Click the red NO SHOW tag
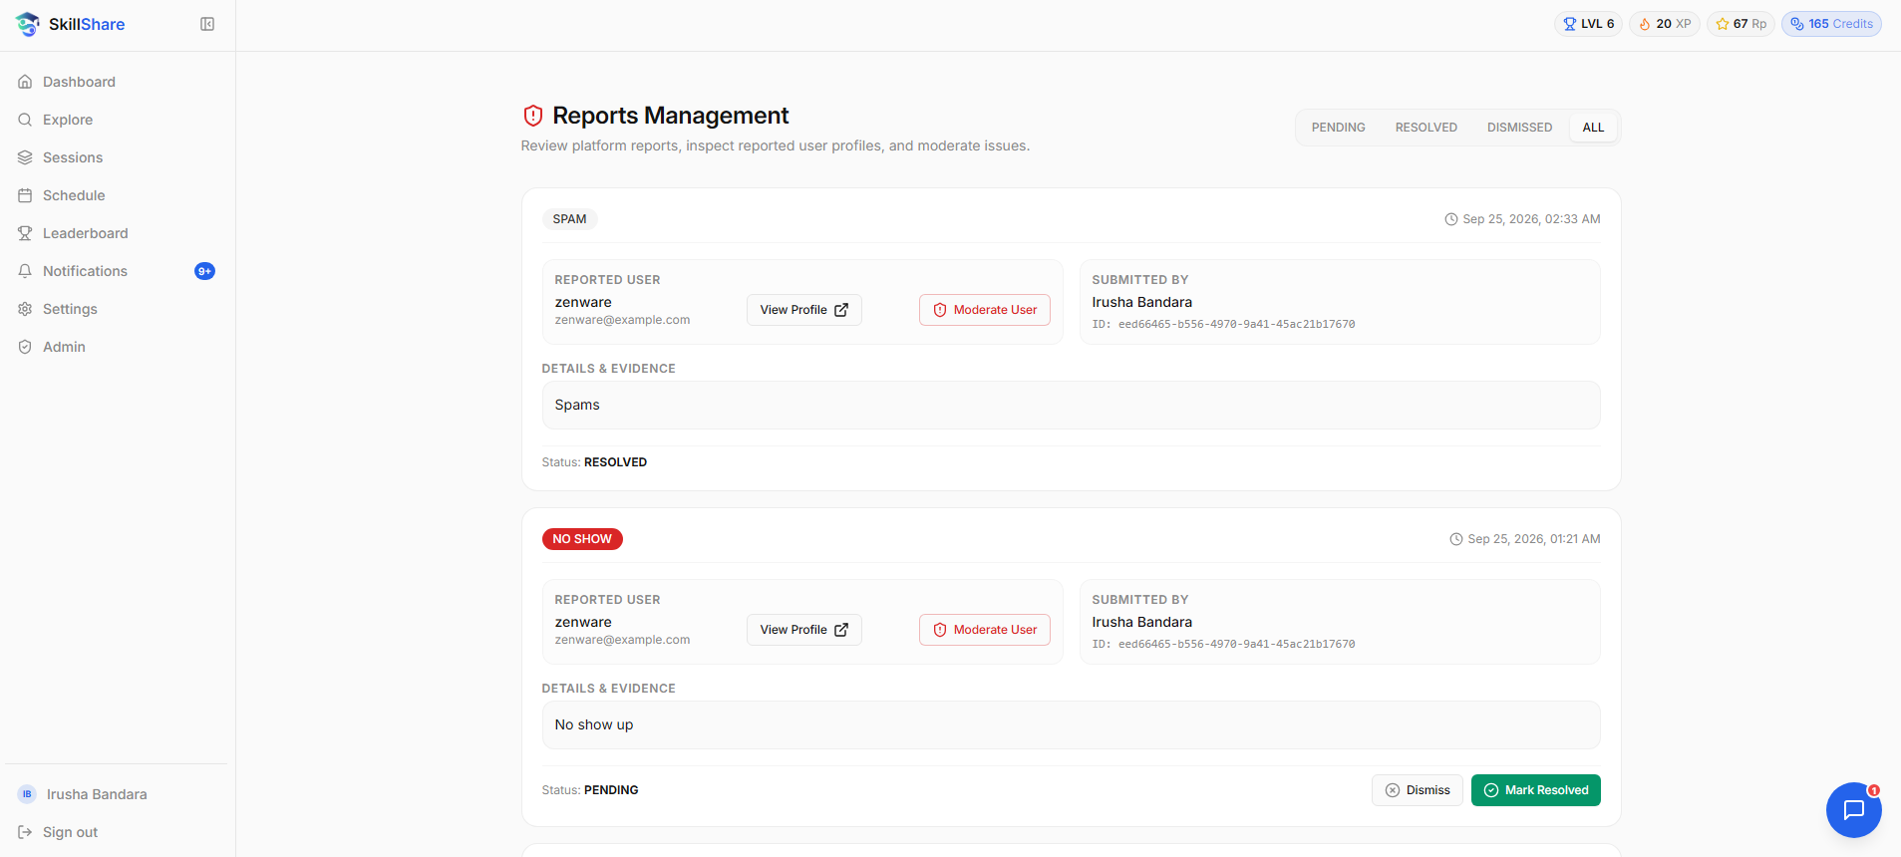 click(x=582, y=539)
